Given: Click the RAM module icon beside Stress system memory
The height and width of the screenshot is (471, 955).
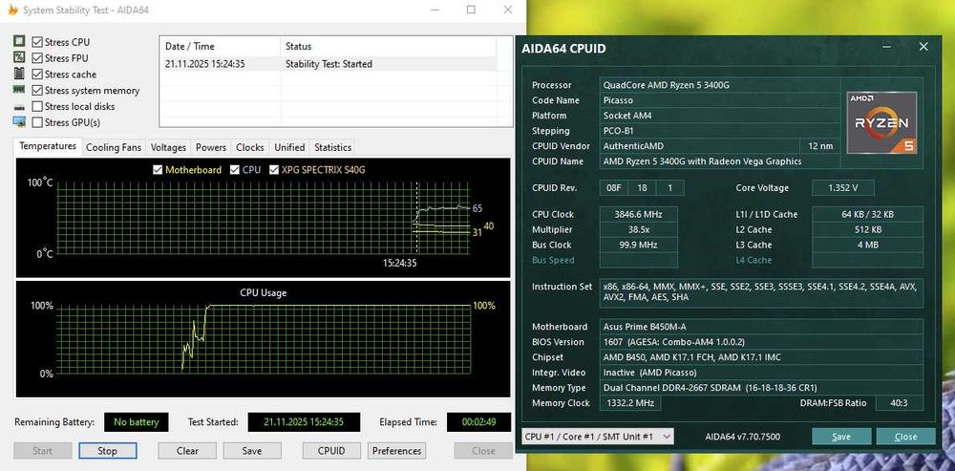Looking at the screenshot, I should click(19, 90).
